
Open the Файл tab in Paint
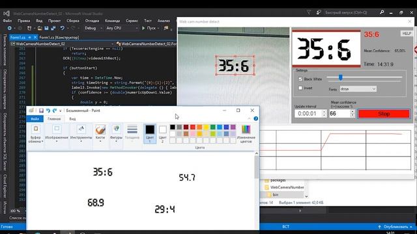point(35,118)
